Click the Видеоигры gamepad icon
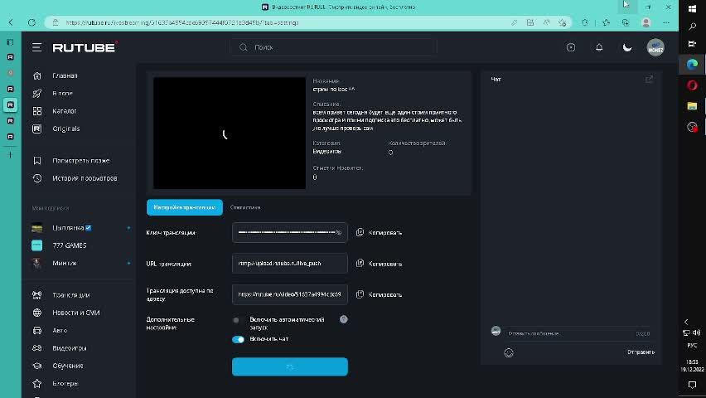706x398 pixels. [x=37, y=348]
